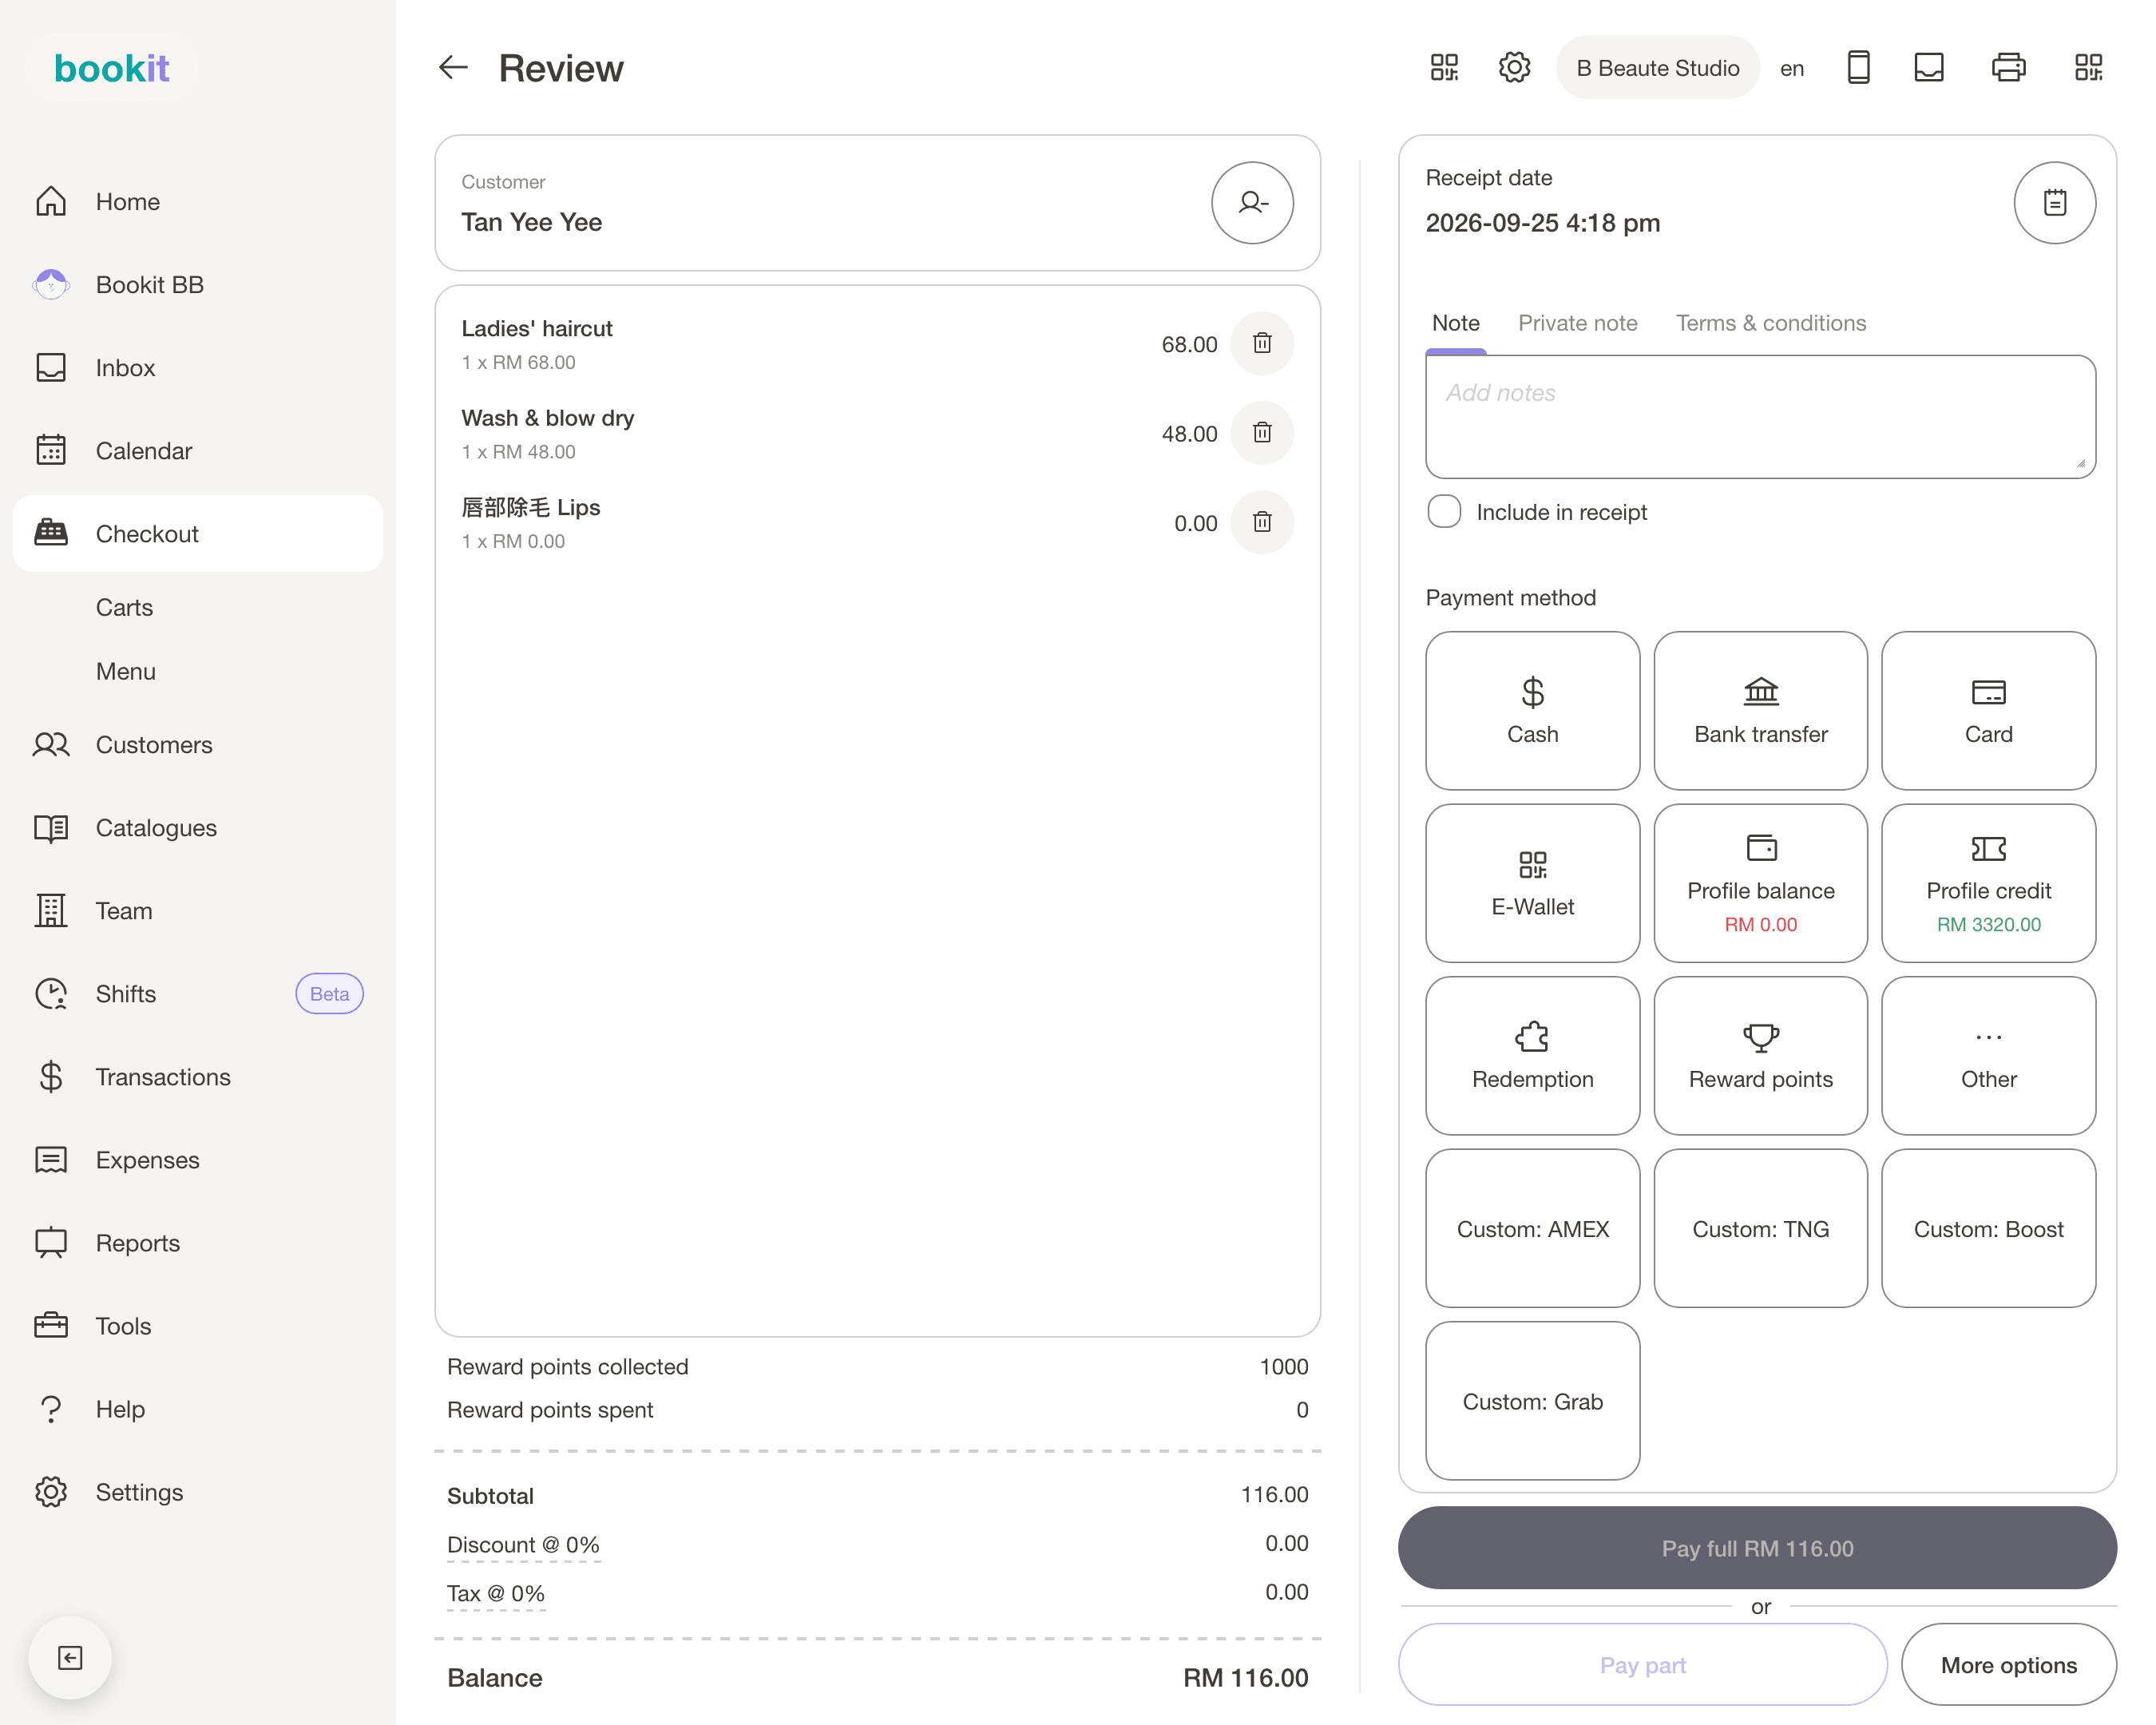Click the bookit logo
Screen dimensions: 2156x1725
tap(111, 68)
